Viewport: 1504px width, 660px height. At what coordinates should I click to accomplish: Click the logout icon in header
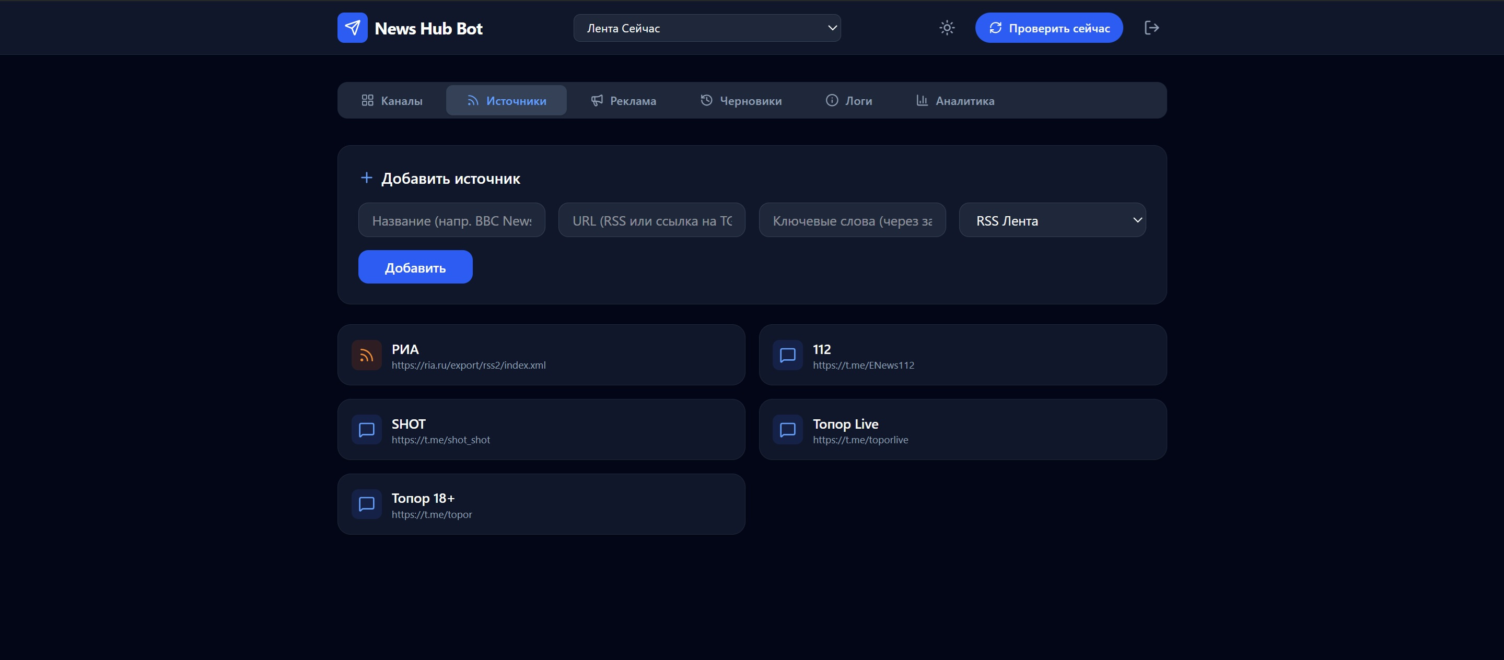(x=1151, y=28)
